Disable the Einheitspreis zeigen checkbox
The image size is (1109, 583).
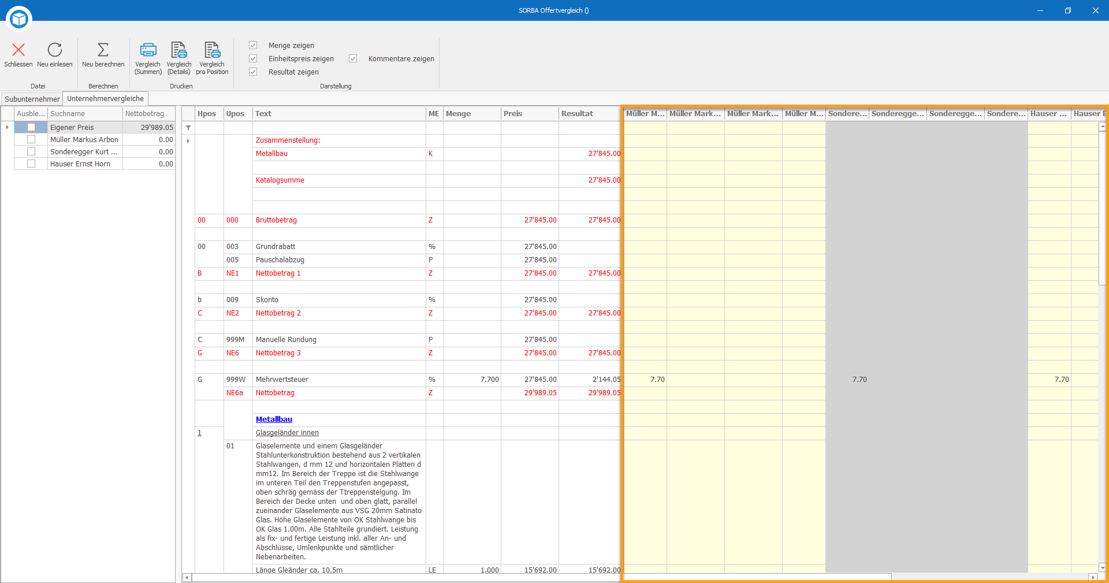click(x=253, y=58)
